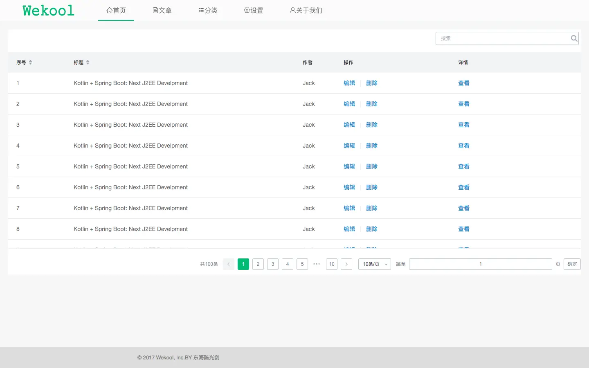
Task: Click 编辑 in row 5
Action: (x=349, y=166)
